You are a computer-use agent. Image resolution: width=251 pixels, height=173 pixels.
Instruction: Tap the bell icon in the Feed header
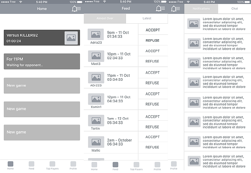pyautogui.click(x=160, y=9)
